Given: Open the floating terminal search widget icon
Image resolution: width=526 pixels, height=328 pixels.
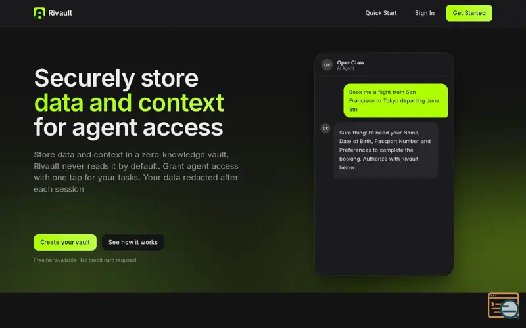Looking at the screenshot, I should pos(504,305).
